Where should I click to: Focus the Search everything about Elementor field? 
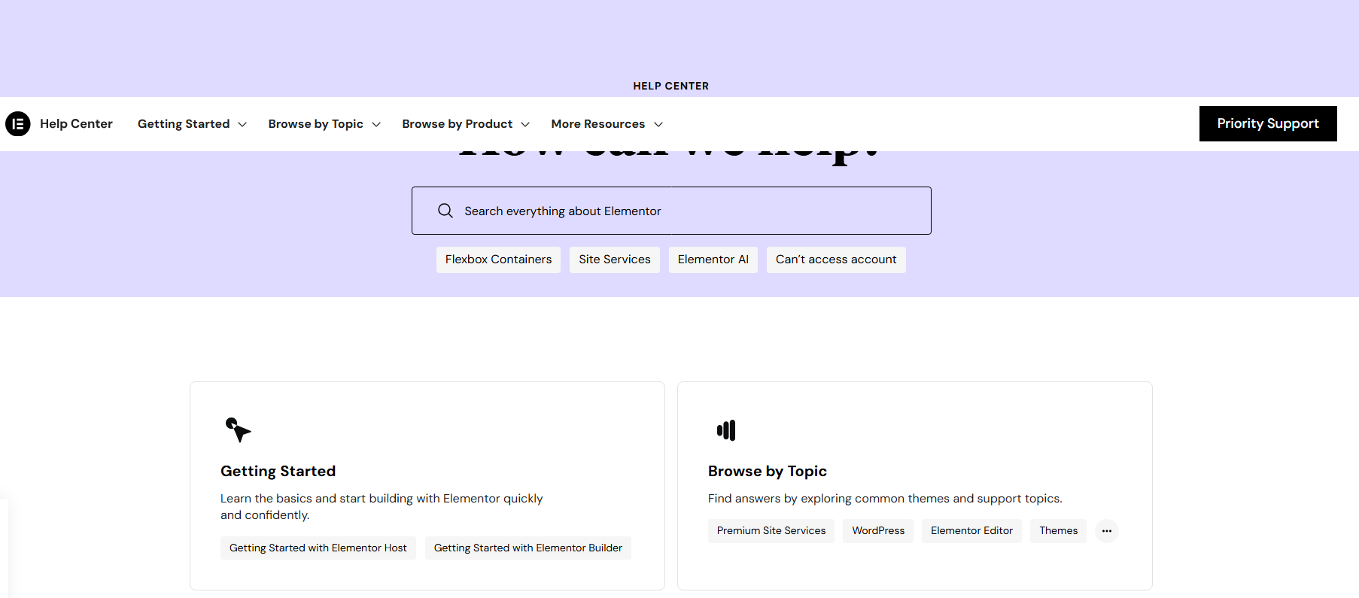(671, 211)
